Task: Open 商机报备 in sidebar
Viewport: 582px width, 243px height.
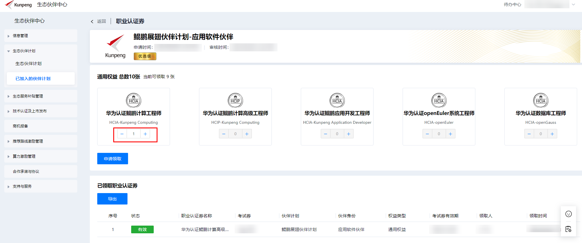Action: tap(41, 126)
